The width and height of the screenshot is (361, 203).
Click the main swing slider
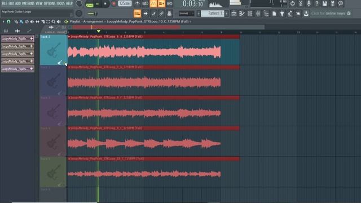pos(93,14)
